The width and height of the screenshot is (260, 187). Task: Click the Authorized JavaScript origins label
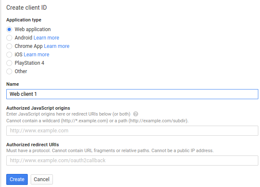(38, 108)
